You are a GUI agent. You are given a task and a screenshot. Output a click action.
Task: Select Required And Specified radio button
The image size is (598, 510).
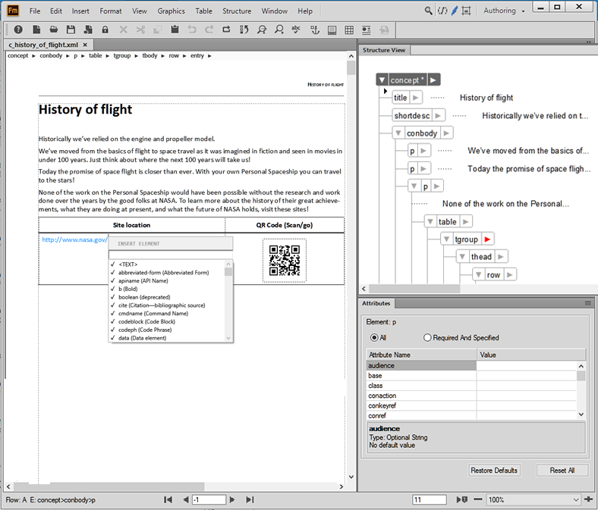pyautogui.click(x=427, y=337)
